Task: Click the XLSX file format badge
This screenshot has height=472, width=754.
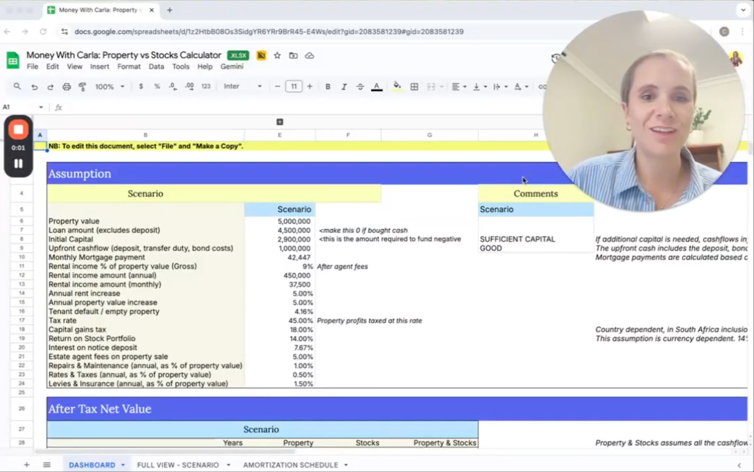Action: coord(238,56)
